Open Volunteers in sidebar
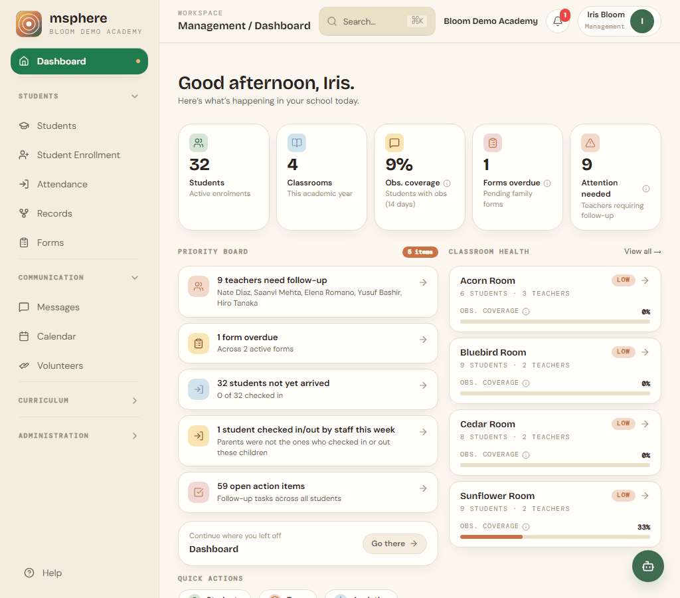Screen dimensions: 680x598 point(80,366)
